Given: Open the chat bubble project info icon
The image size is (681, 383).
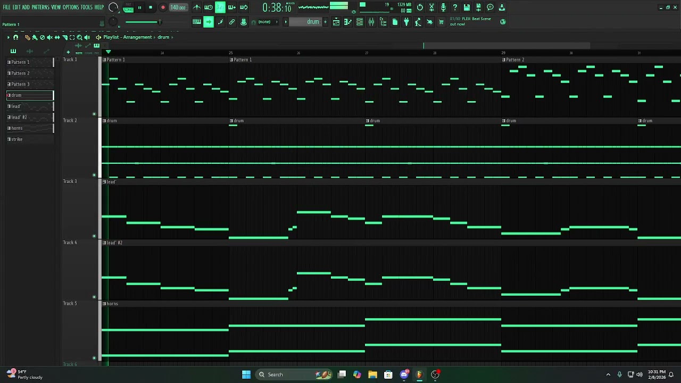Looking at the screenshot, I should [x=490, y=7].
